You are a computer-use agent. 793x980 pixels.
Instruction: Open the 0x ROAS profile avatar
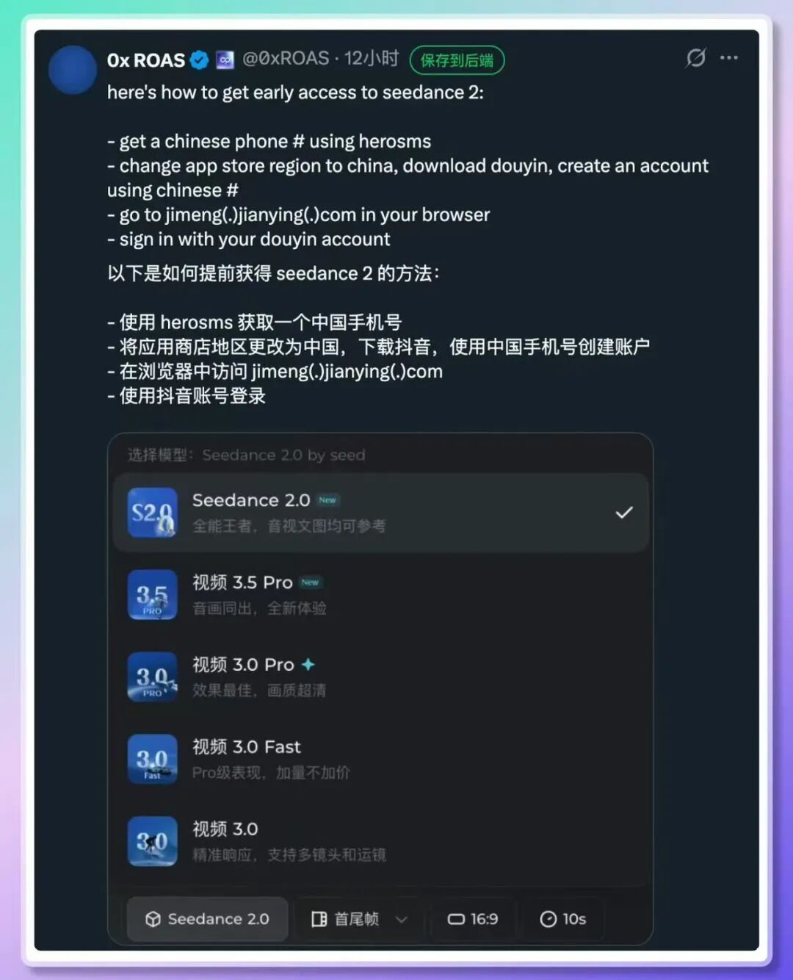click(72, 70)
